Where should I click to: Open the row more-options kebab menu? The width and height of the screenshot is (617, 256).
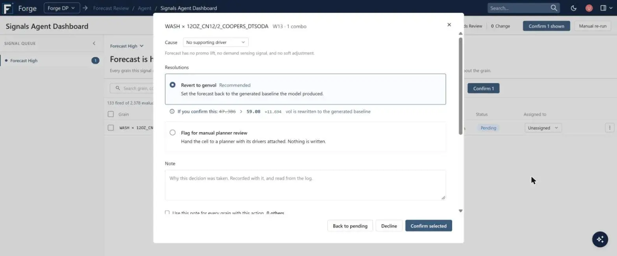(x=610, y=128)
